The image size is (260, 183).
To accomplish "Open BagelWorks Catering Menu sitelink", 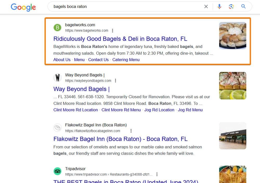I will pos(126,60).
